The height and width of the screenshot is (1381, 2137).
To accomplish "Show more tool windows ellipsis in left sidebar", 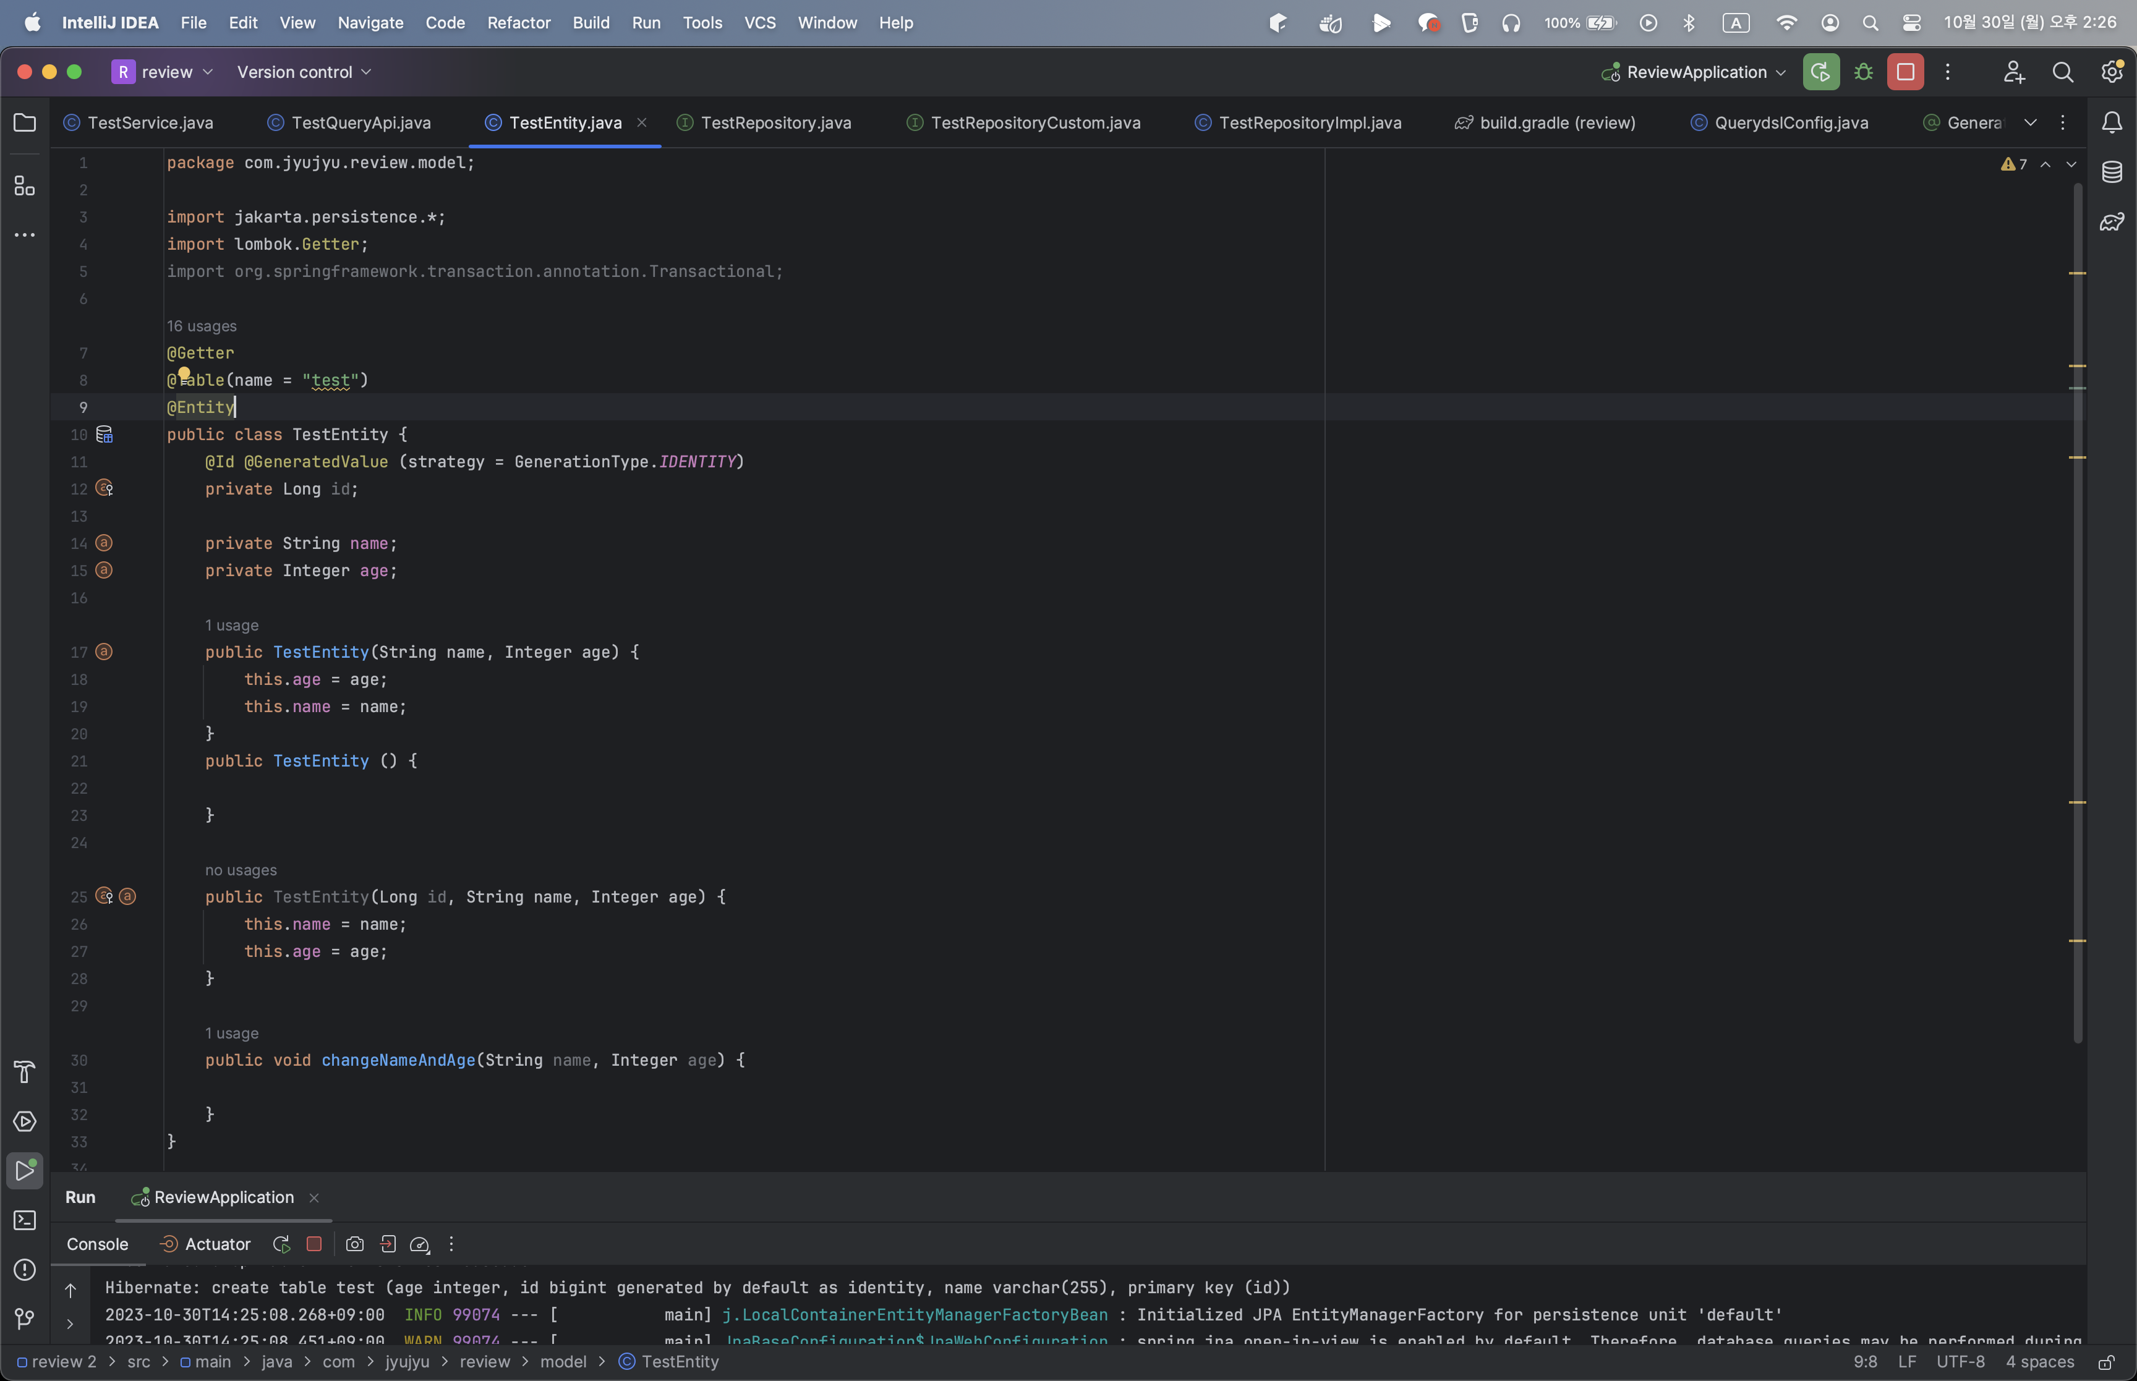I will click(x=25, y=235).
